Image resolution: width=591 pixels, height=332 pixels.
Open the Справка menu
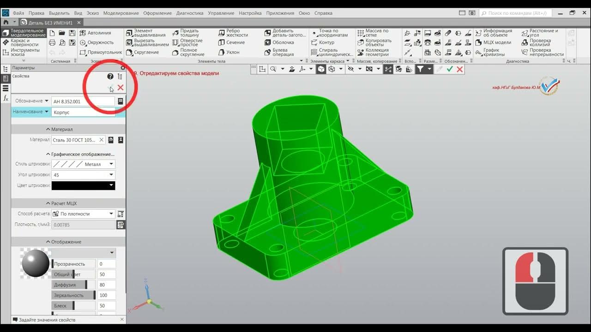click(323, 13)
